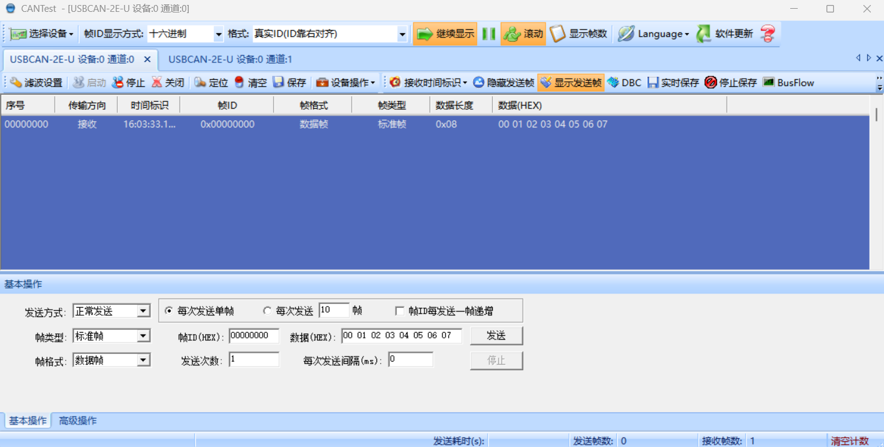The width and height of the screenshot is (884, 447).
Task: Click 每次发送间隔(ms) input field
Action: 411,360
